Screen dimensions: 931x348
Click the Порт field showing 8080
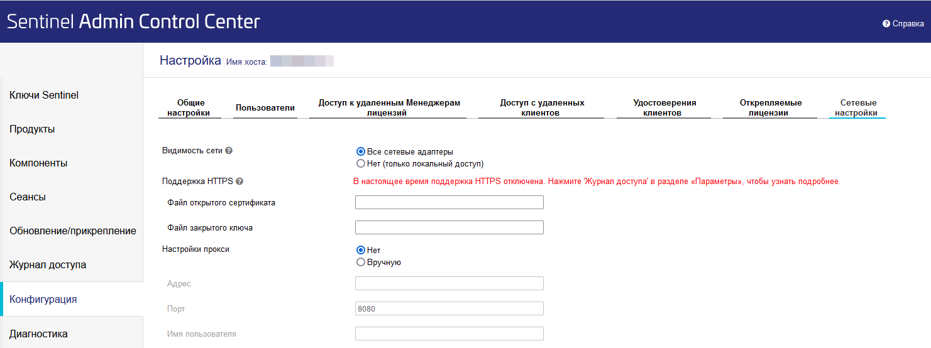click(x=449, y=308)
